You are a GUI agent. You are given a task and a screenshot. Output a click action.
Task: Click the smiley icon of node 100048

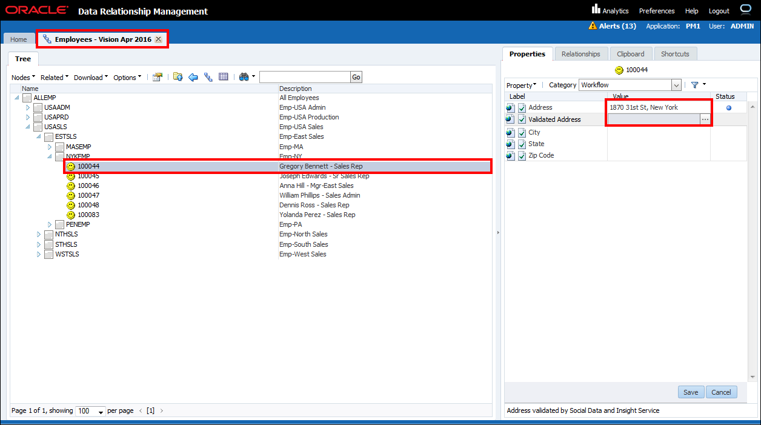click(71, 205)
